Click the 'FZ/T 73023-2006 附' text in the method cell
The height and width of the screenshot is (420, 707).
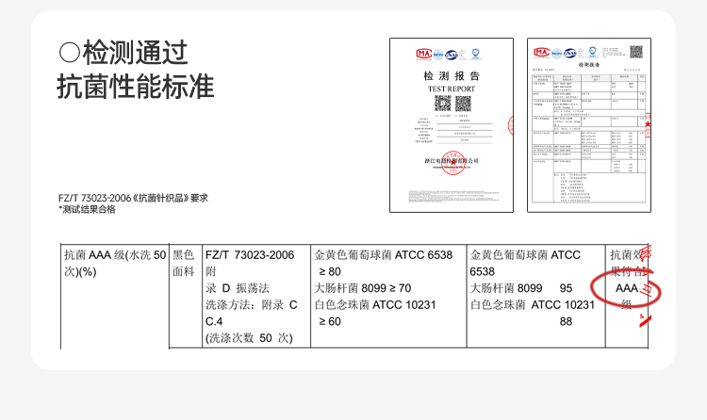[x=250, y=263]
